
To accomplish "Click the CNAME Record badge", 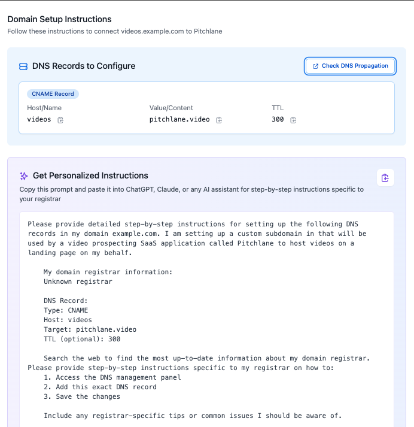I will click(53, 93).
